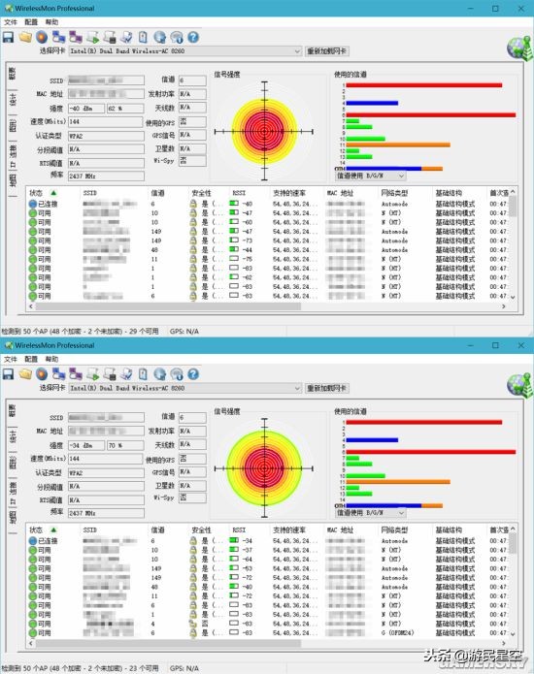The width and height of the screenshot is (534, 674).
Task: Click the info bubble toolbar icon in upper window
Action: click(177, 38)
